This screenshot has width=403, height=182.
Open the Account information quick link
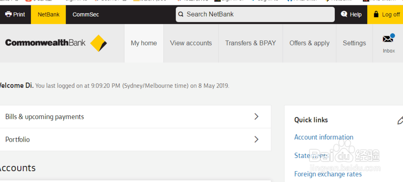coord(324,137)
